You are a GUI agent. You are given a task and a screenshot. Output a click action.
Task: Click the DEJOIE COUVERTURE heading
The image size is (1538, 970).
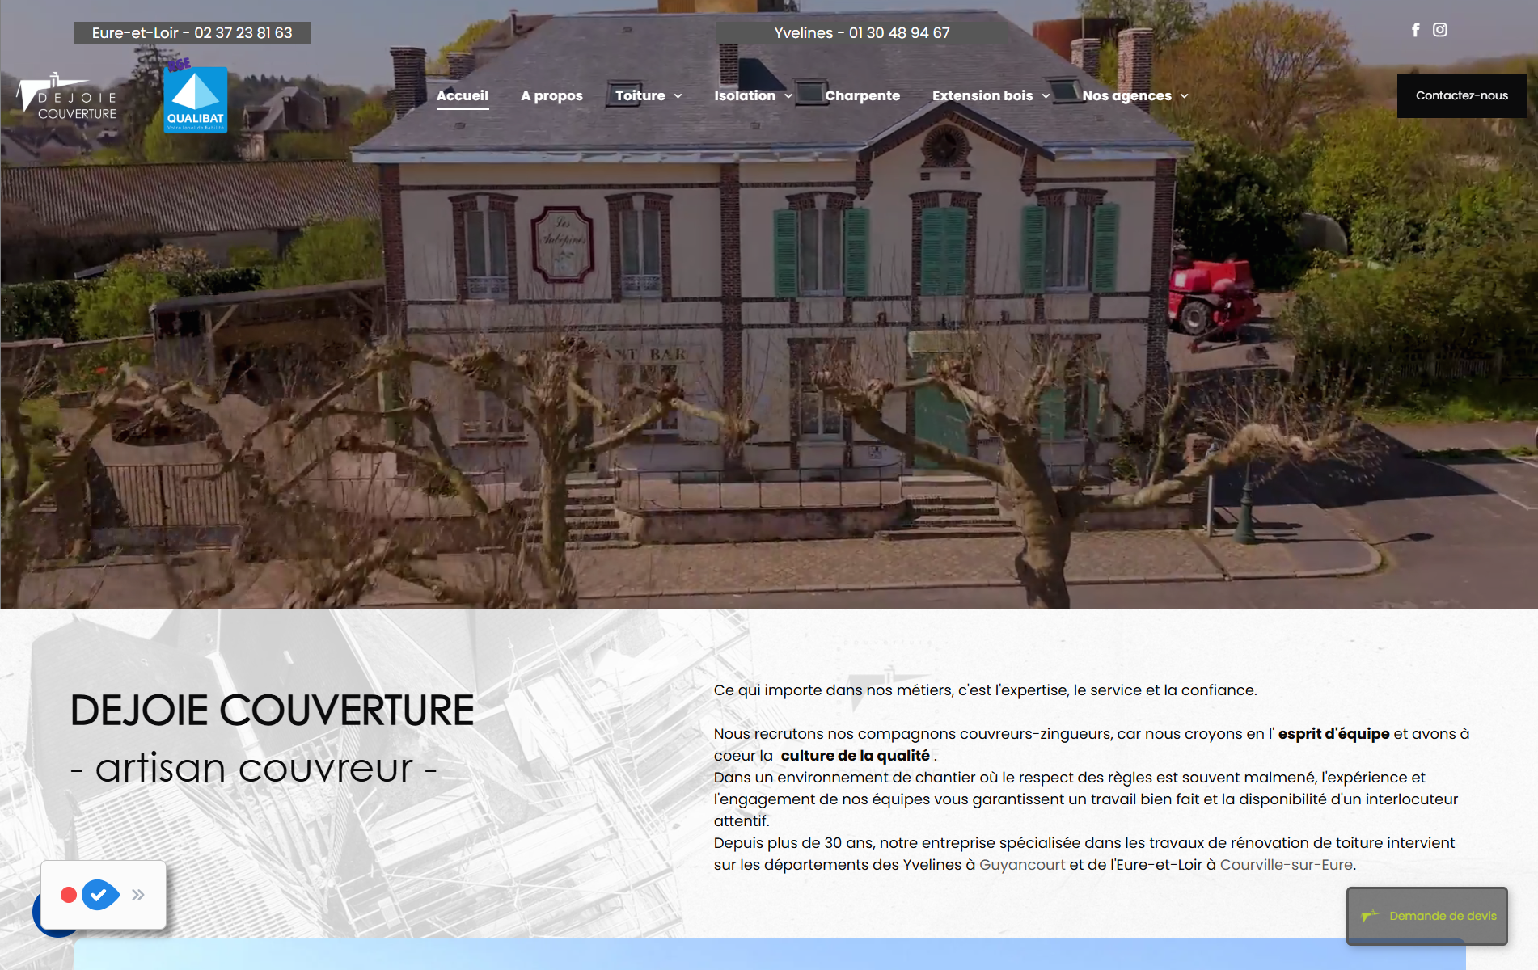[272, 711]
